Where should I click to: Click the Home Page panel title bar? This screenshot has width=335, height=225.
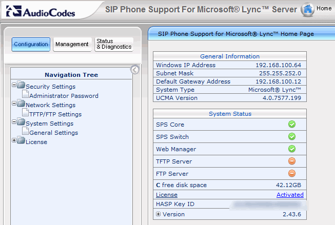coord(242,34)
